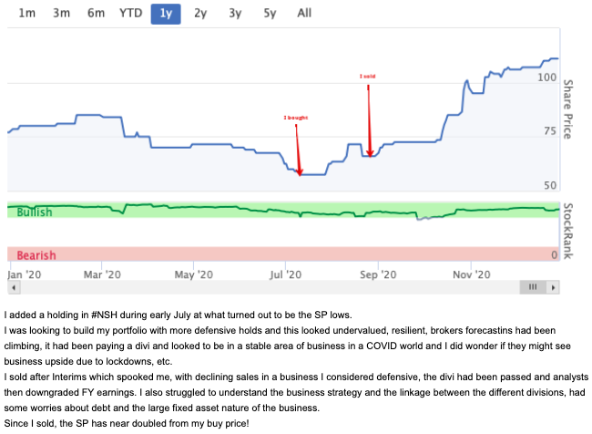
Task: Click the Jul '20 axis label
Action: [285, 274]
